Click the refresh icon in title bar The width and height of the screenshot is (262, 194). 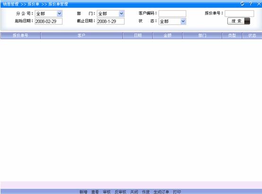[242, 4]
